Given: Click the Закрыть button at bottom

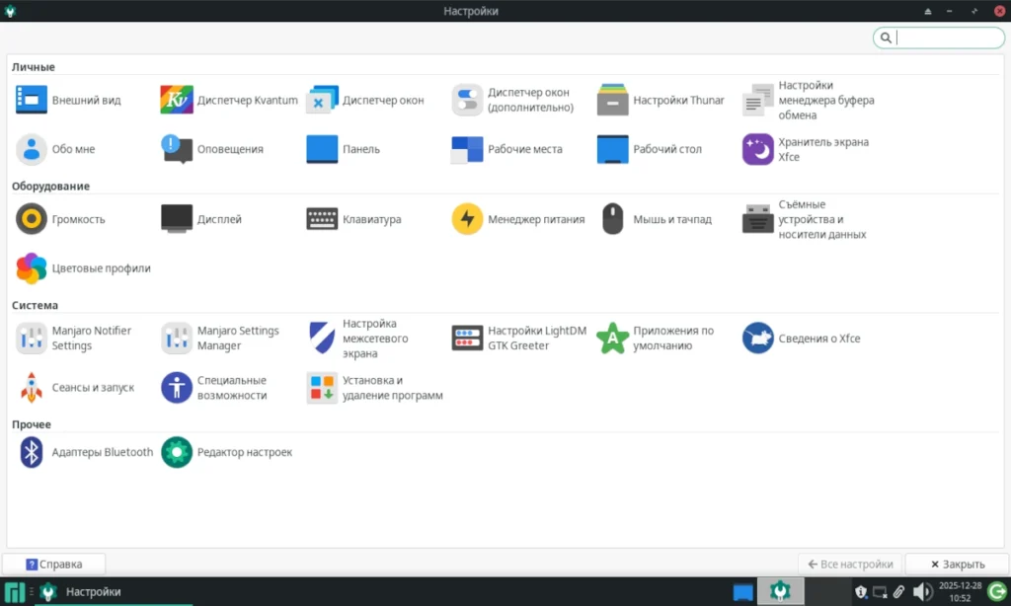Looking at the screenshot, I should click(957, 565).
